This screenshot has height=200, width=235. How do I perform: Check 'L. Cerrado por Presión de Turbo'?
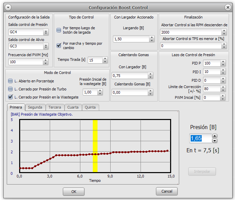click(x=10, y=89)
